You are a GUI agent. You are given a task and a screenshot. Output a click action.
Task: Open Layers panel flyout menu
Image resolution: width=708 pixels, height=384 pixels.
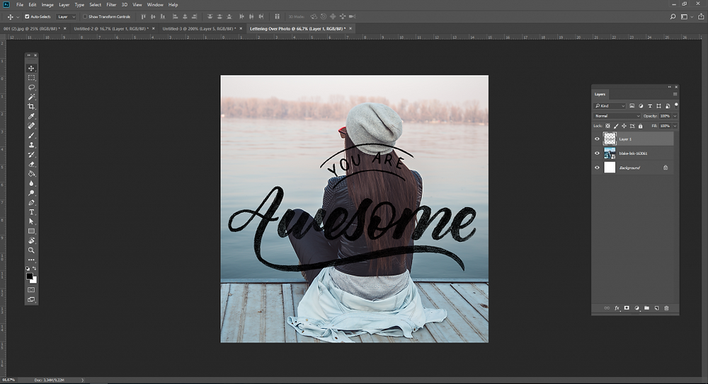pos(675,94)
